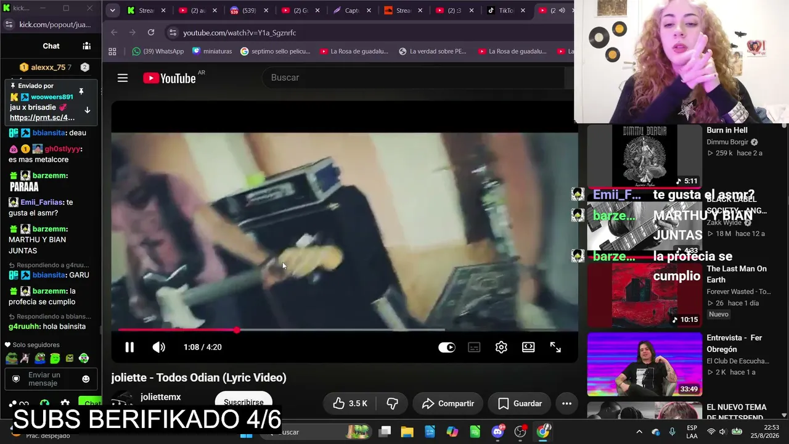Go forward in the browser
789x444 pixels.
pyautogui.click(x=132, y=33)
